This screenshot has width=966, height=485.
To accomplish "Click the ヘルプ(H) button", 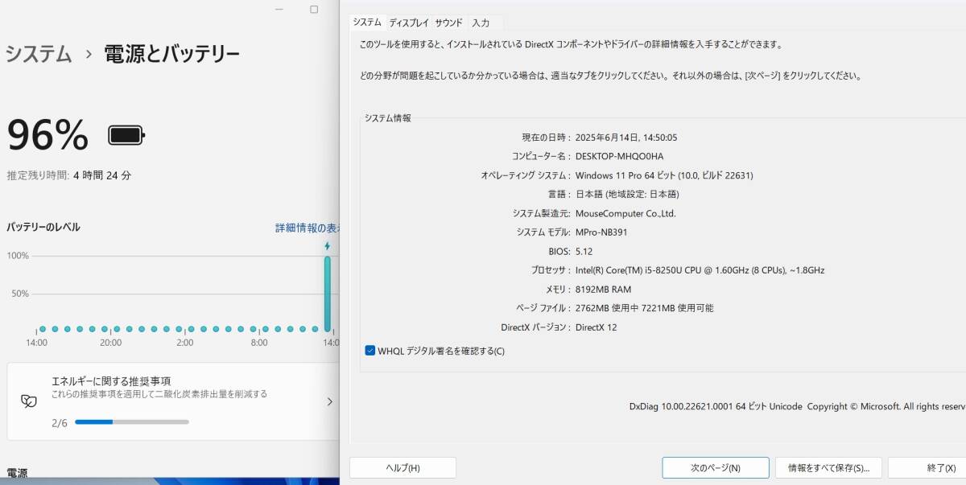I will coord(402,467).
